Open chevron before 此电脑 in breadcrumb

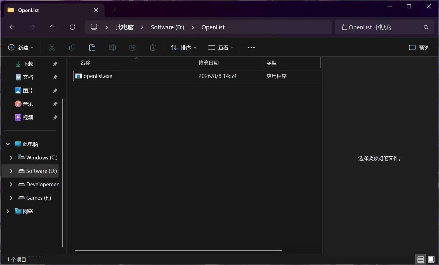[107, 27]
